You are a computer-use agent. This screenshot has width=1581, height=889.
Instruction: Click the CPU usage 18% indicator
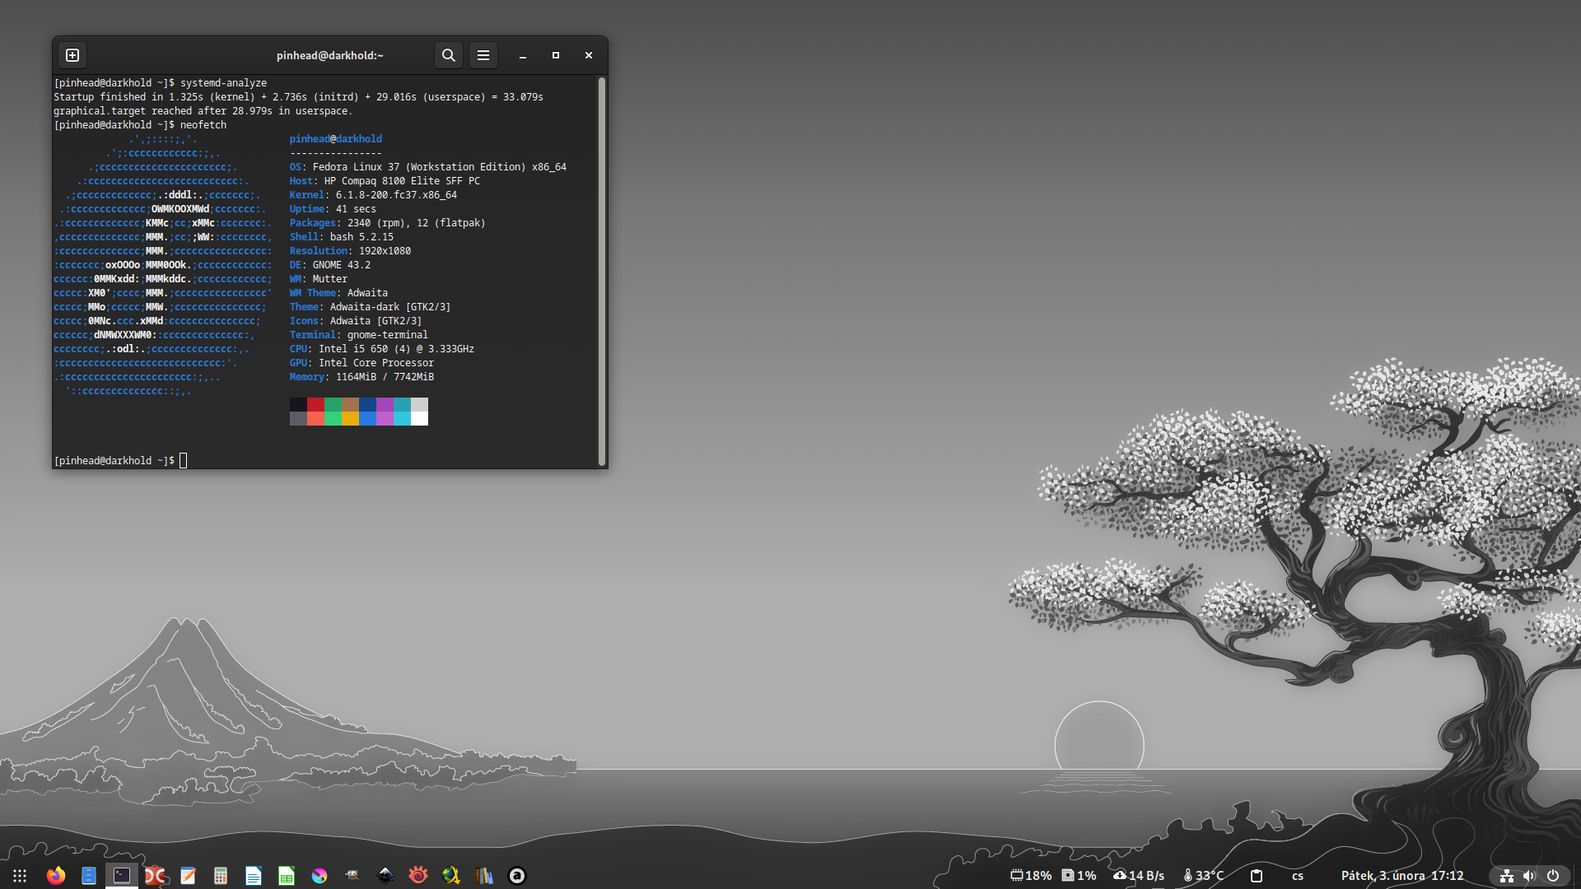pyautogui.click(x=1031, y=876)
